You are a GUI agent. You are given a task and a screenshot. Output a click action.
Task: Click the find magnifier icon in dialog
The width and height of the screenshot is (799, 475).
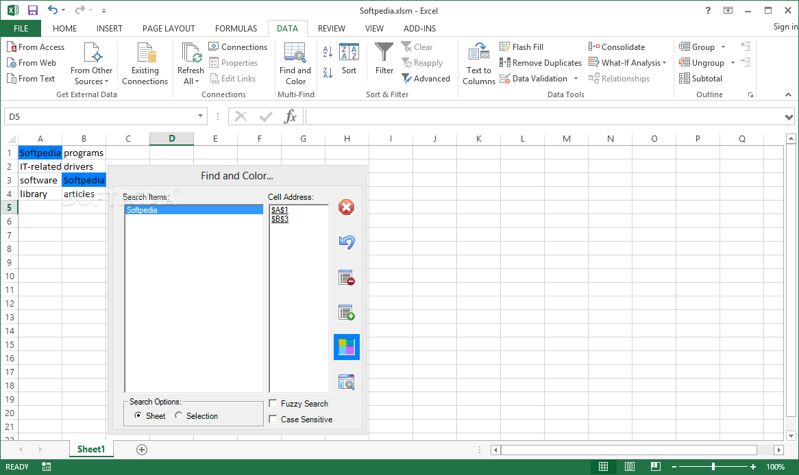[347, 382]
